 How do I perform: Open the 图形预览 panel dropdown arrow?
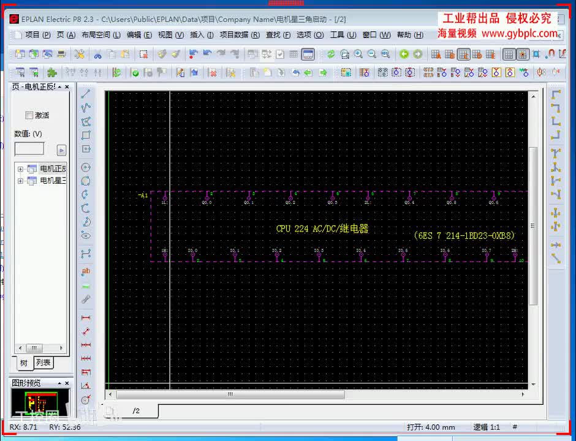pyautogui.click(x=59, y=383)
